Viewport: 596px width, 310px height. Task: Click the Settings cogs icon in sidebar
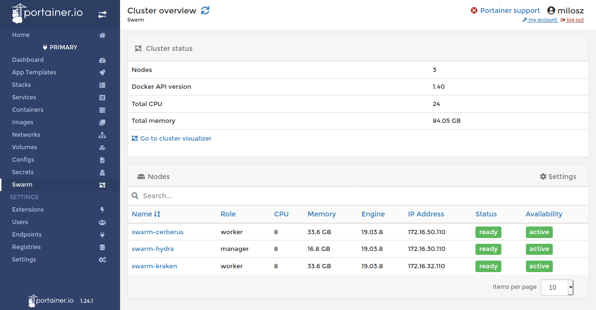click(x=102, y=260)
